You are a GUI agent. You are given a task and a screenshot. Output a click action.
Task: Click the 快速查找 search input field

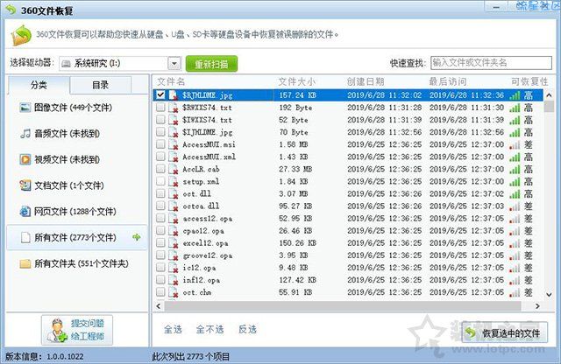pyautogui.click(x=491, y=63)
